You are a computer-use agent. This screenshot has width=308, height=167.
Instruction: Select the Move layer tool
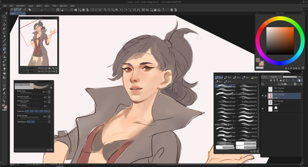pos(4,24)
